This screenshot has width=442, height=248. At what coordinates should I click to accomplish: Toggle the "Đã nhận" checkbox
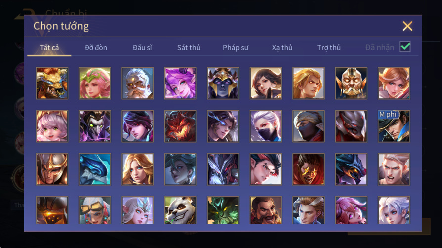(x=405, y=47)
